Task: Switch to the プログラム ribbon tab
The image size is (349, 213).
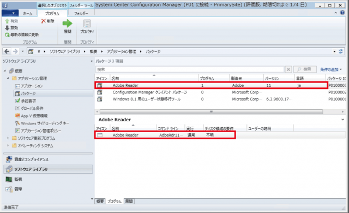Action: 52,14
